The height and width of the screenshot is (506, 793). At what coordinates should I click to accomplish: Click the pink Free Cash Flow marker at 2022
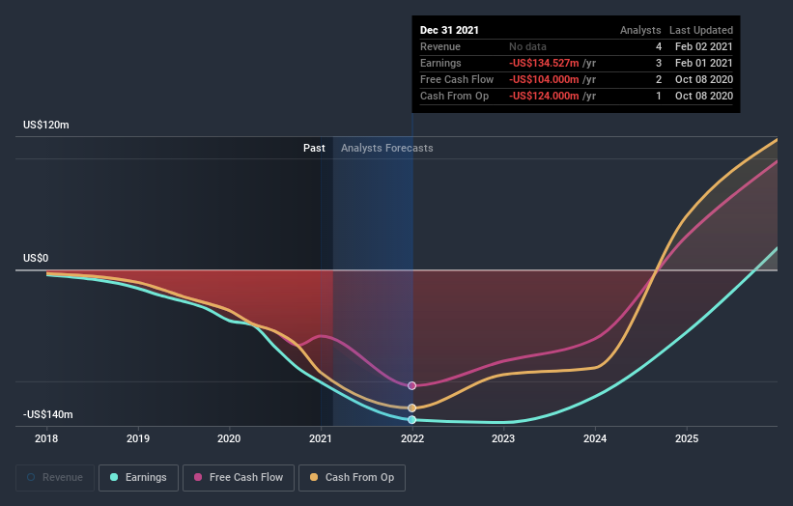click(411, 385)
